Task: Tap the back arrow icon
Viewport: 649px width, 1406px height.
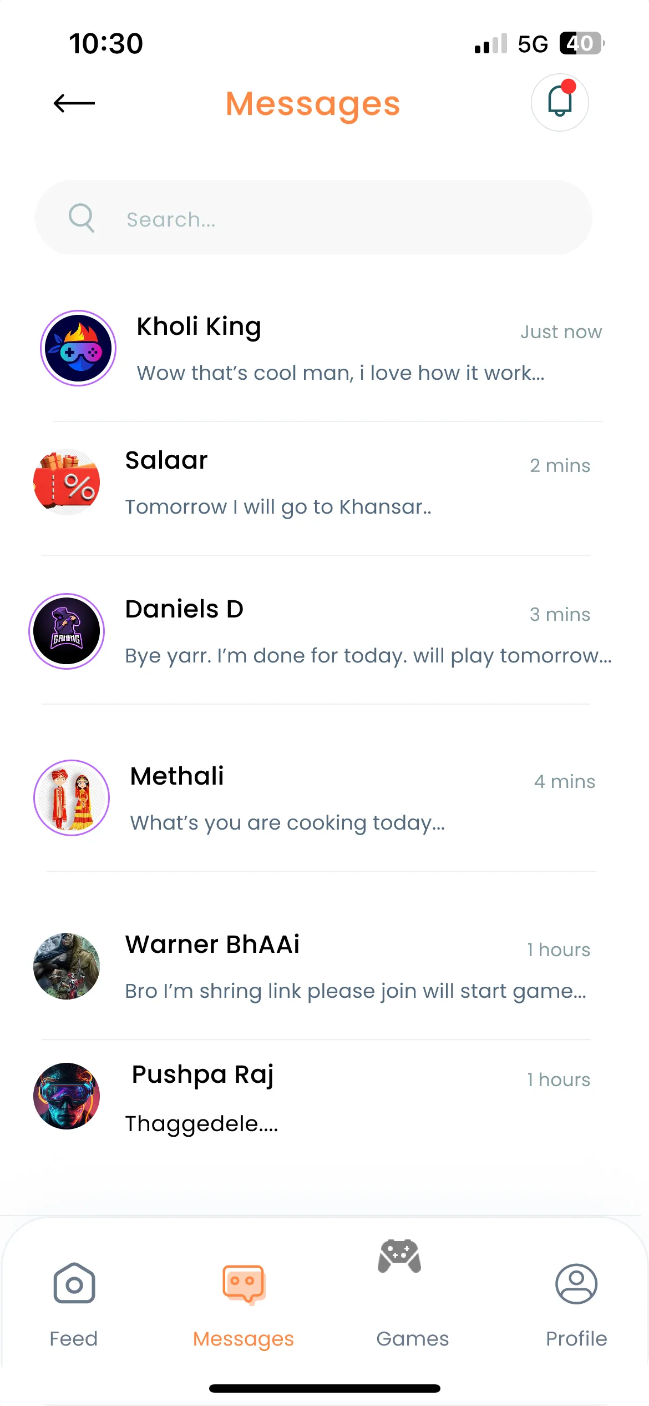Action: pyautogui.click(x=74, y=103)
